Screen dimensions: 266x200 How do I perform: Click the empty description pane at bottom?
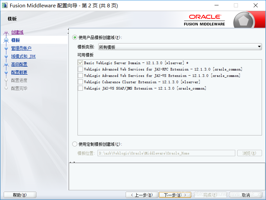pyautogui.click(x=167, y=177)
